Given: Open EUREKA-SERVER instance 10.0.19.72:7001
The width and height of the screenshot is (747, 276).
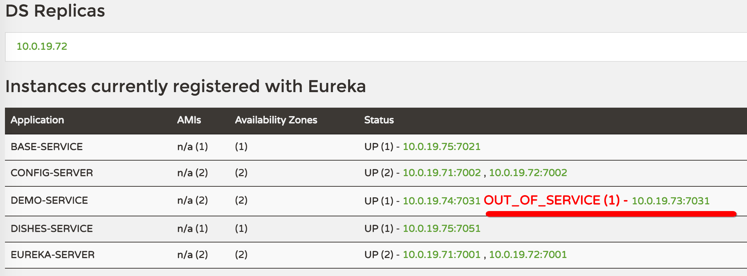Looking at the screenshot, I should coord(528,254).
